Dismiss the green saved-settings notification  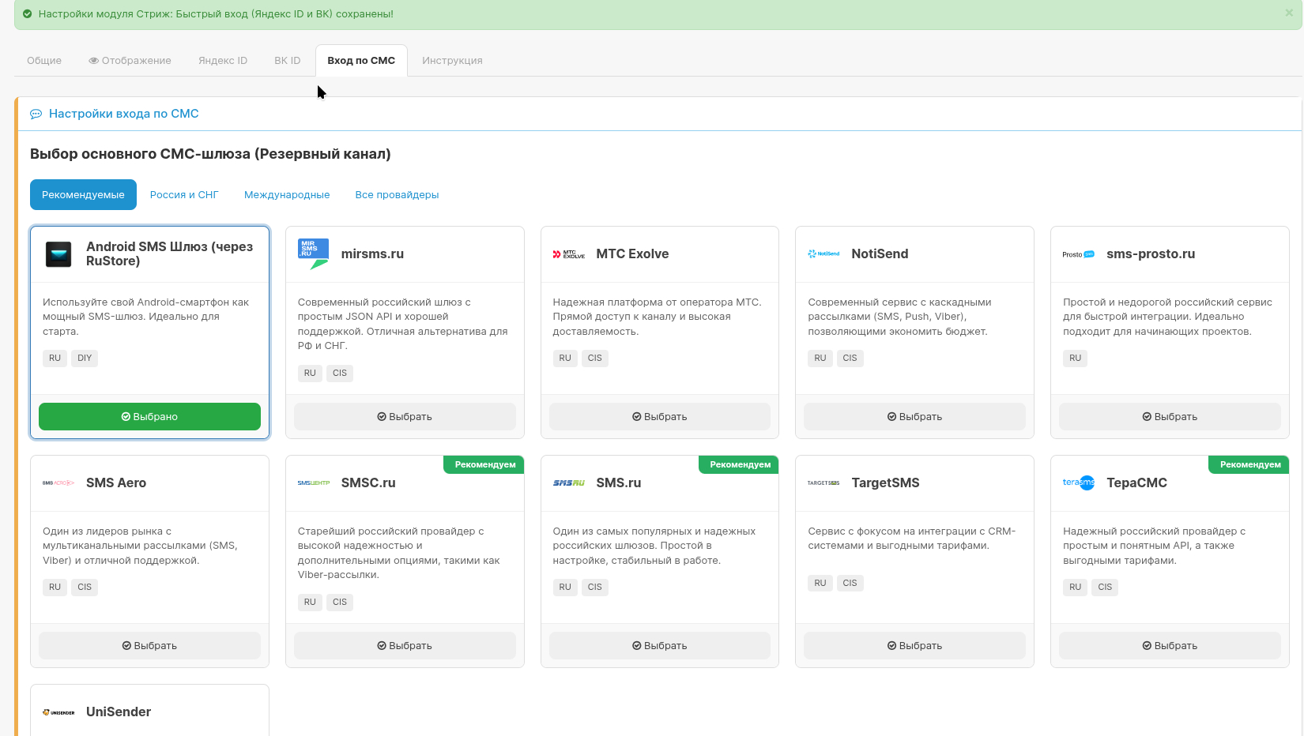pos(1289,13)
